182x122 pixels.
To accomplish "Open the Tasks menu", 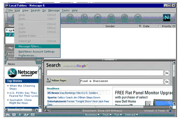I will point(66,11).
